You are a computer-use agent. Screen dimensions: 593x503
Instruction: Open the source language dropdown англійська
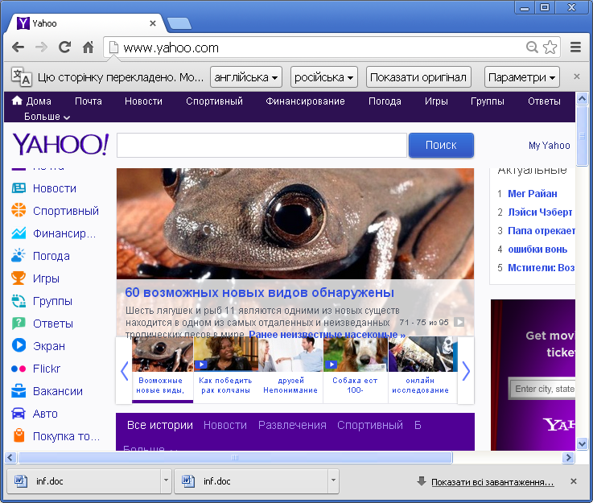pyautogui.click(x=246, y=77)
